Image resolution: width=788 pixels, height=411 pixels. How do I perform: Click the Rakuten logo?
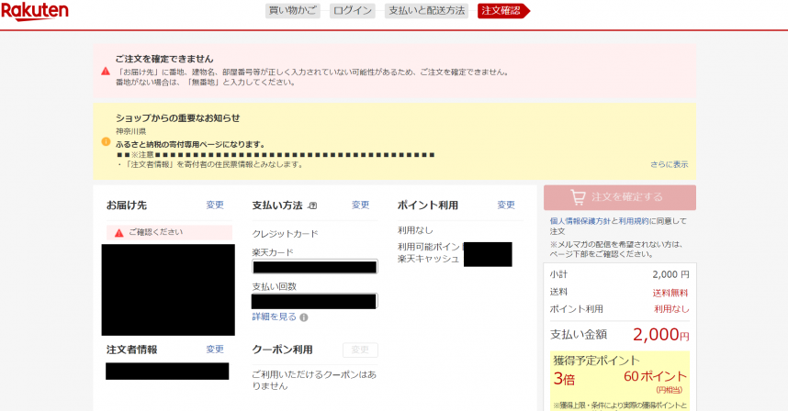pyautogui.click(x=35, y=10)
